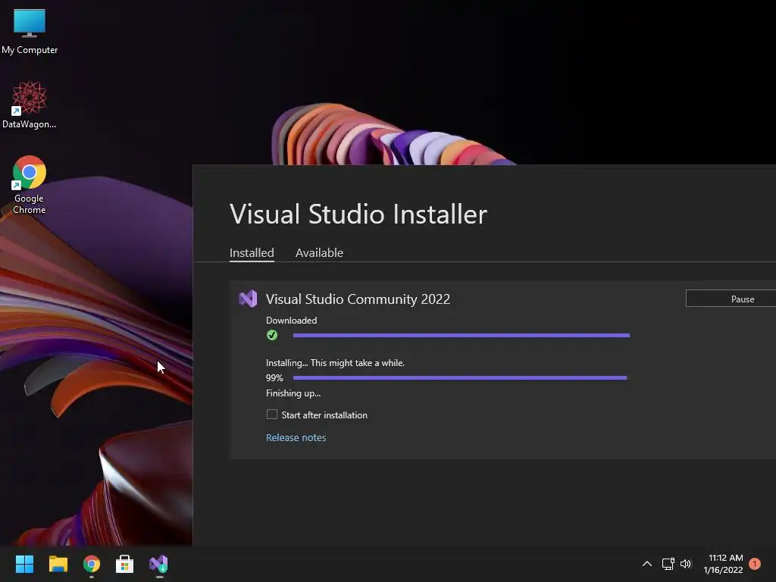This screenshot has width=776, height=582.
Task: Click the Visual Studio Community 2022 title
Action: tap(358, 299)
